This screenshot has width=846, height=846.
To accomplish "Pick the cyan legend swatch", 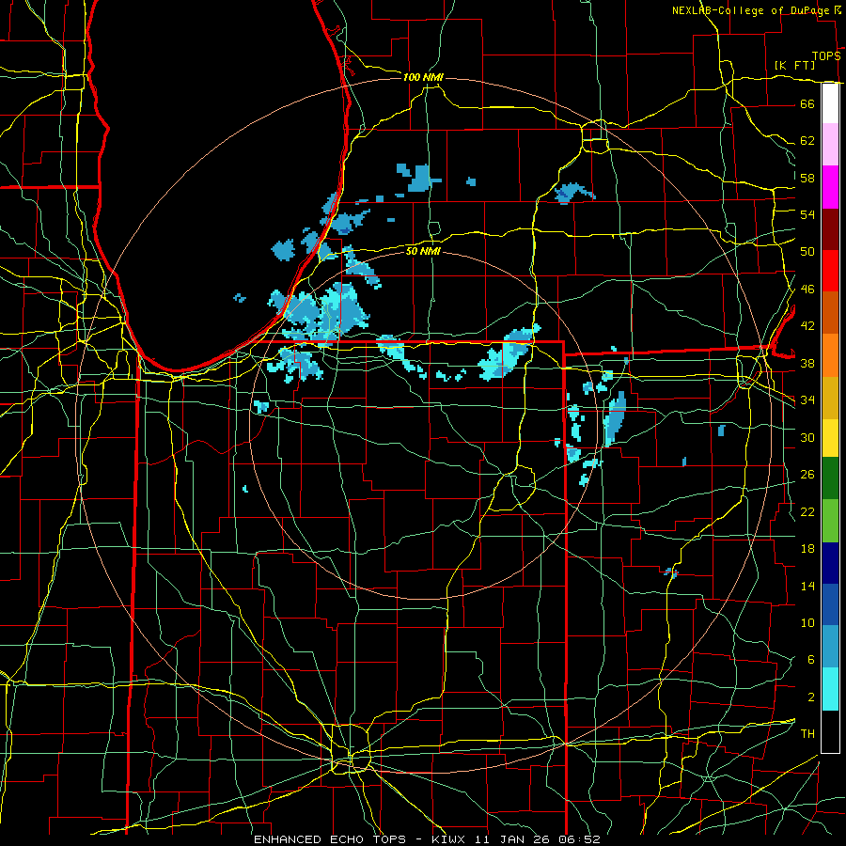I will point(830,689).
